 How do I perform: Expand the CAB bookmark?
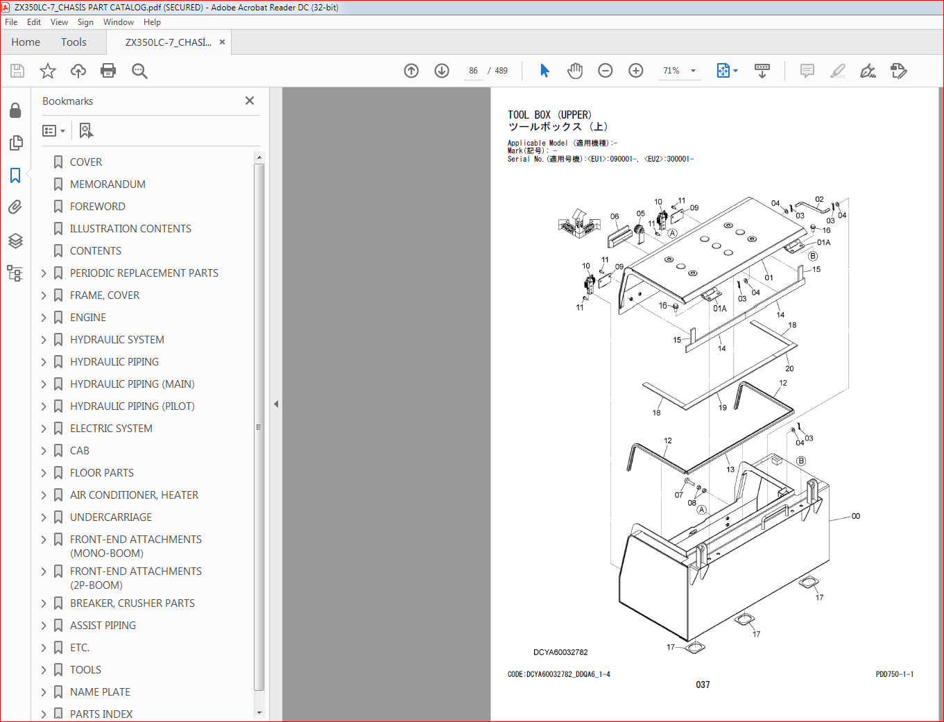click(44, 451)
